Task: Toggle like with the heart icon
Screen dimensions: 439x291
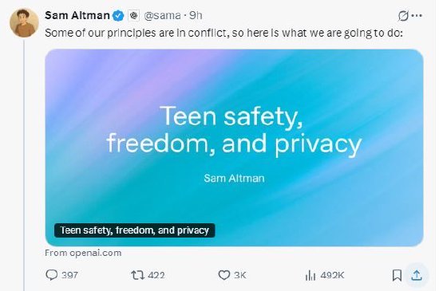Action: click(224, 275)
